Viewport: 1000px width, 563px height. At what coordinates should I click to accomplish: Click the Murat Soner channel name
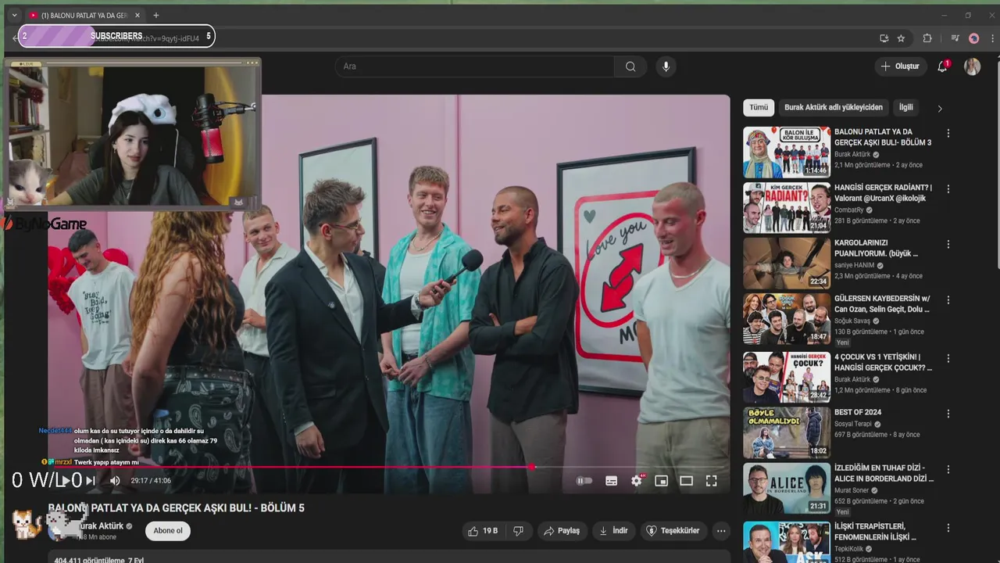click(852, 490)
